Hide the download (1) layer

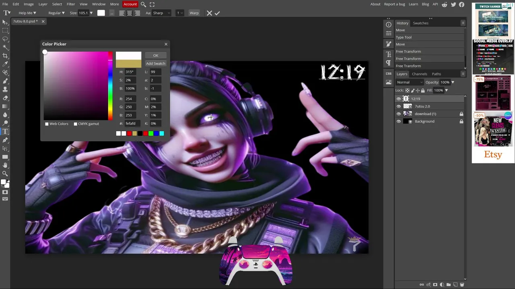(x=399, y=114)
